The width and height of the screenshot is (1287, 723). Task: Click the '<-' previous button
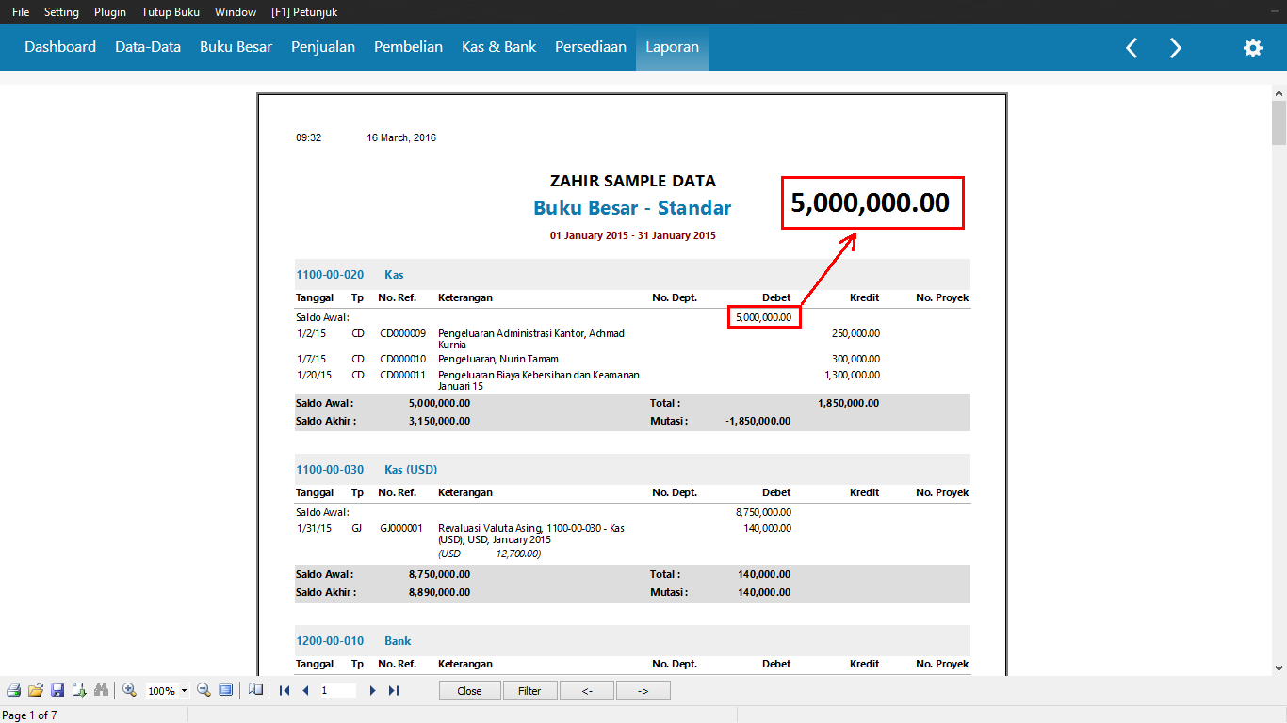click(x=586, y=690)
